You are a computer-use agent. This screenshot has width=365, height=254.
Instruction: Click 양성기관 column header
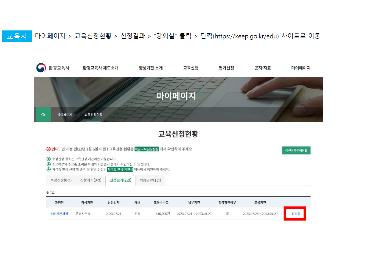(87, 202)
